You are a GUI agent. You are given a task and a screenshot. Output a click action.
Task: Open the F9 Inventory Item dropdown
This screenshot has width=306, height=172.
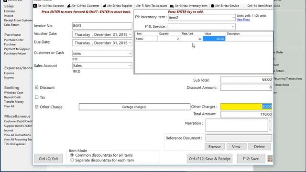pos(233,18)
